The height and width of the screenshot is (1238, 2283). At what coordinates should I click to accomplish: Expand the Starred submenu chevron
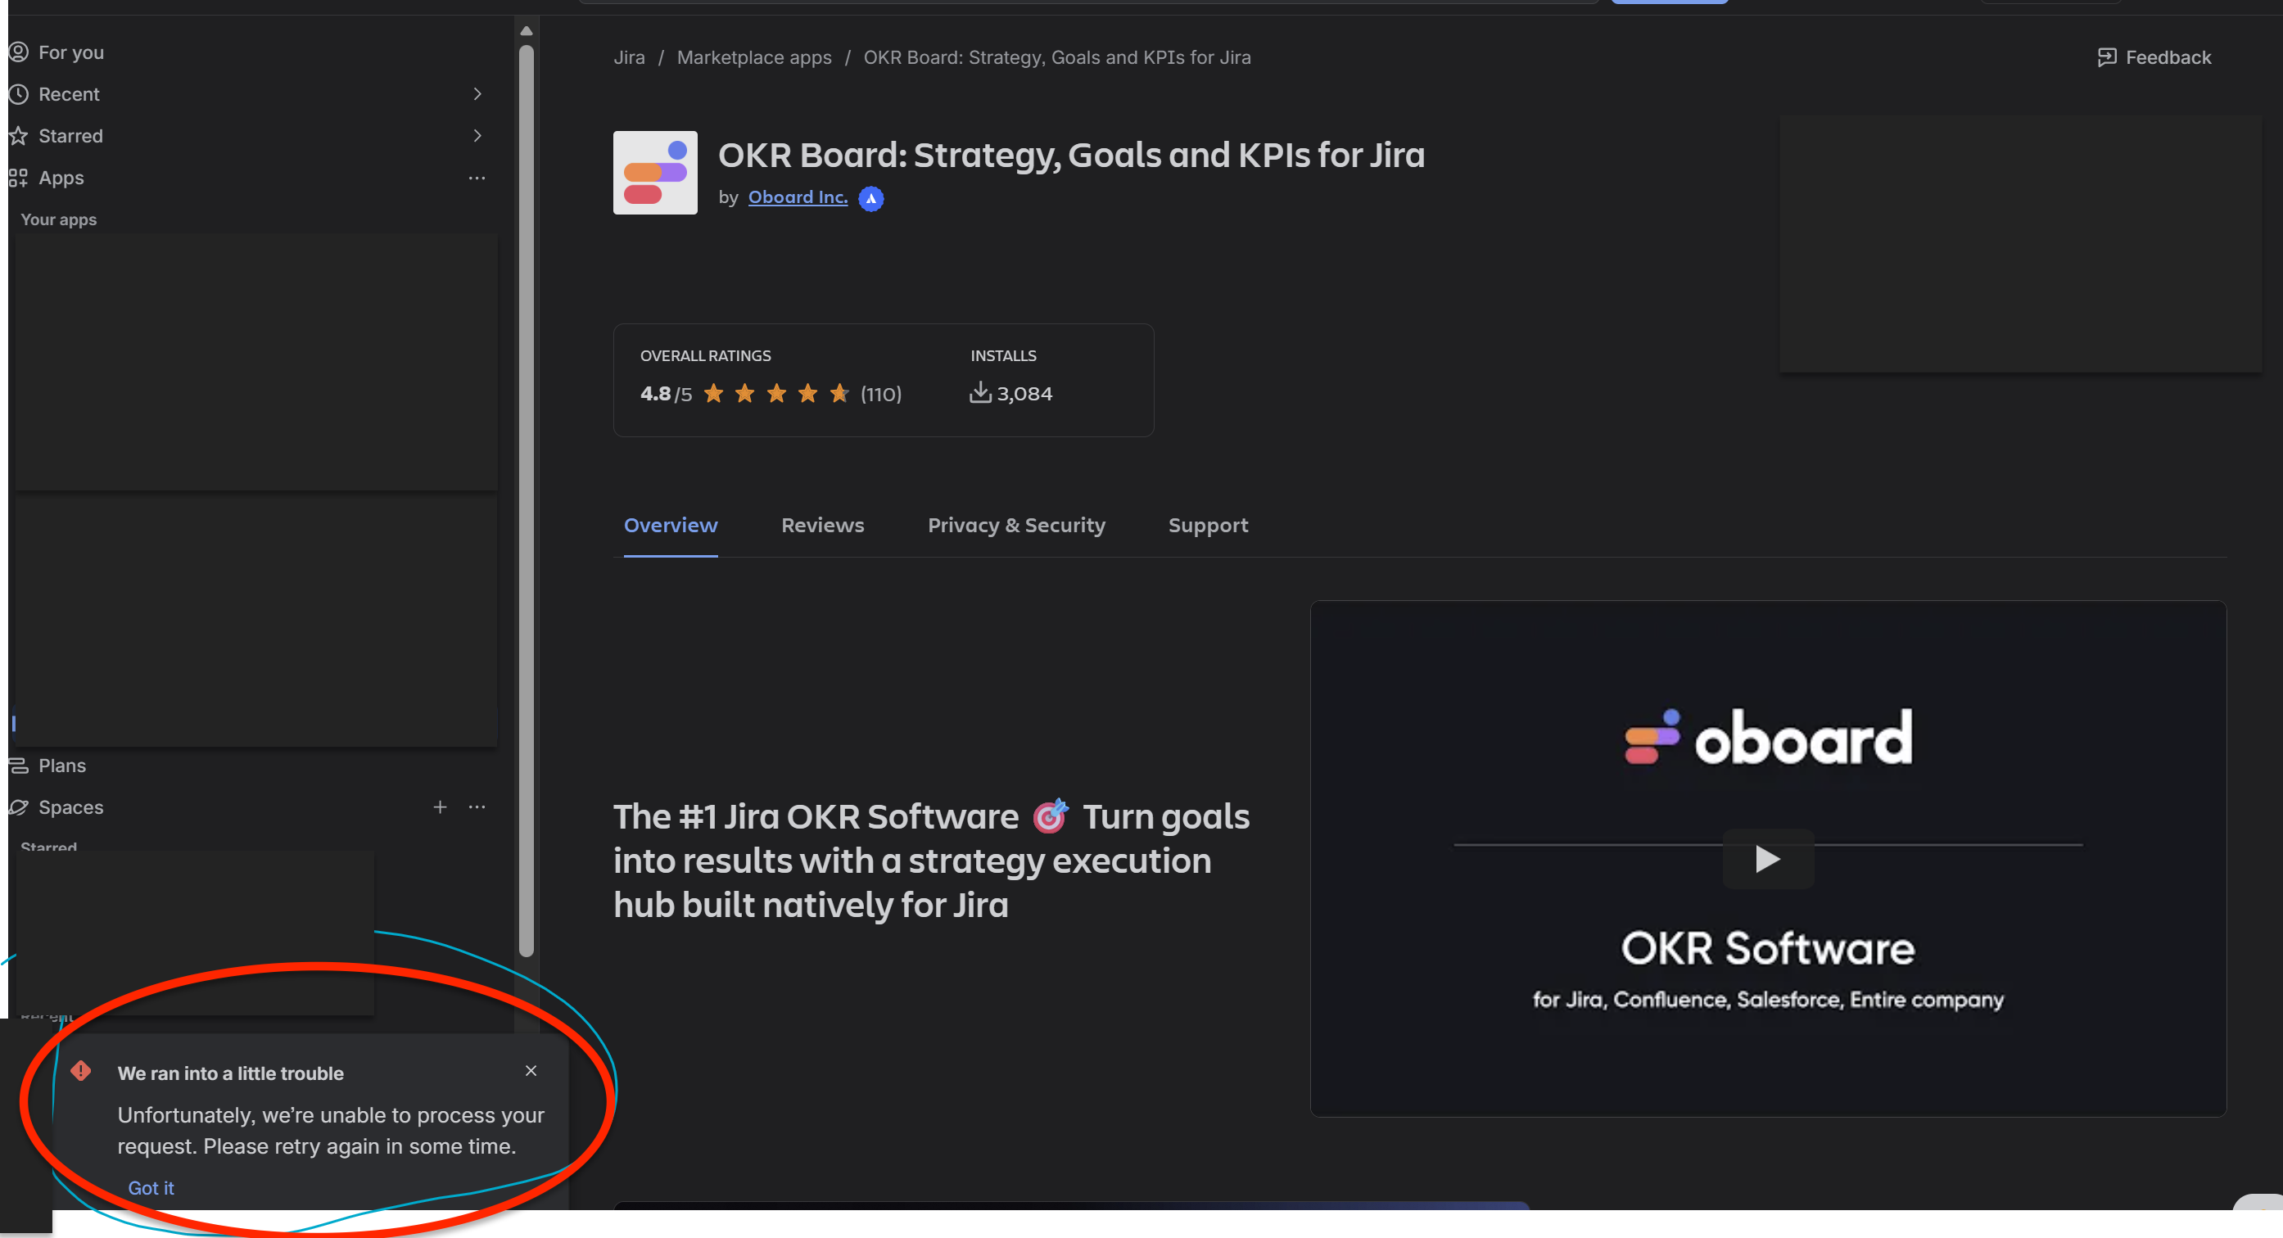pos(477,136)
